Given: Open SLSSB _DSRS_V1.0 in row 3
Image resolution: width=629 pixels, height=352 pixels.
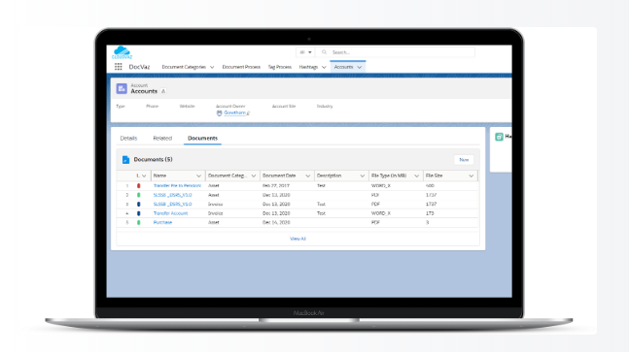Looking at the screenshot, I should 172,204.
